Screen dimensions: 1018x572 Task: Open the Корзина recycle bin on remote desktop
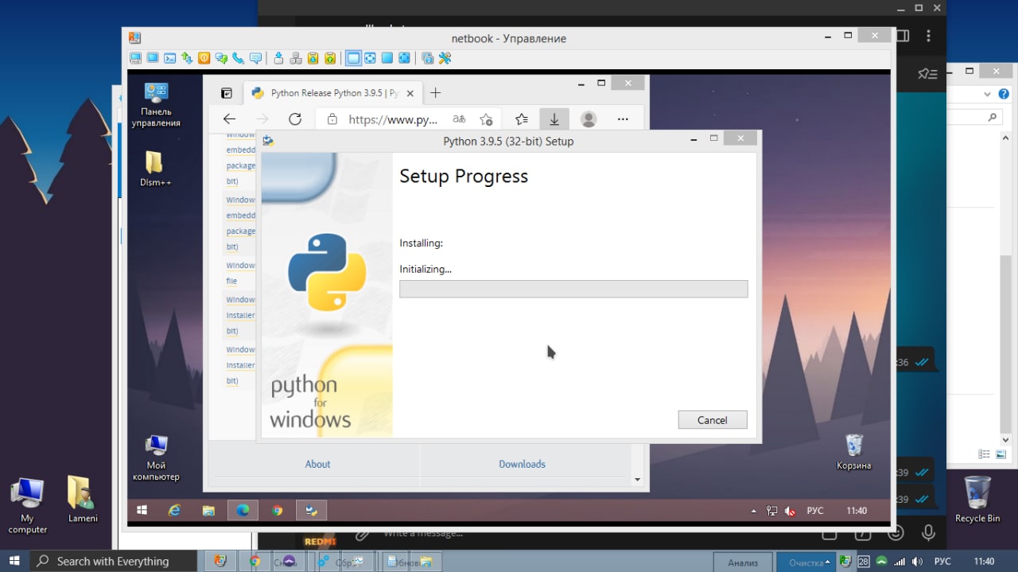[x=853, y=452]
